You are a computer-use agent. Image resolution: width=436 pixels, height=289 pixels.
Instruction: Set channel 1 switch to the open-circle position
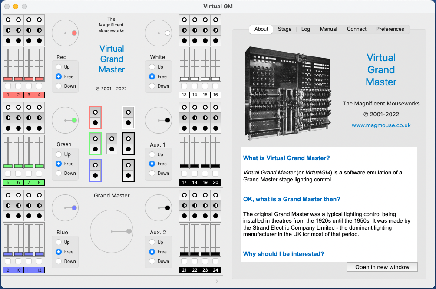coord(8,20)
